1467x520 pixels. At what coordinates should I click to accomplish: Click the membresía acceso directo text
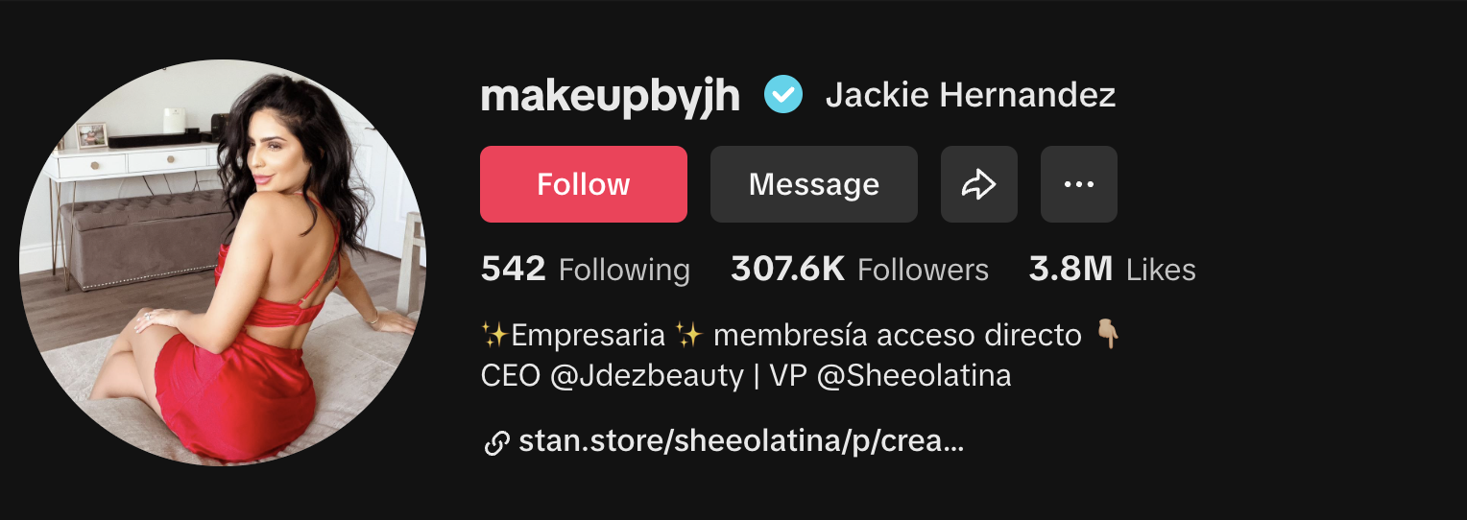click(x=898, y=335)
